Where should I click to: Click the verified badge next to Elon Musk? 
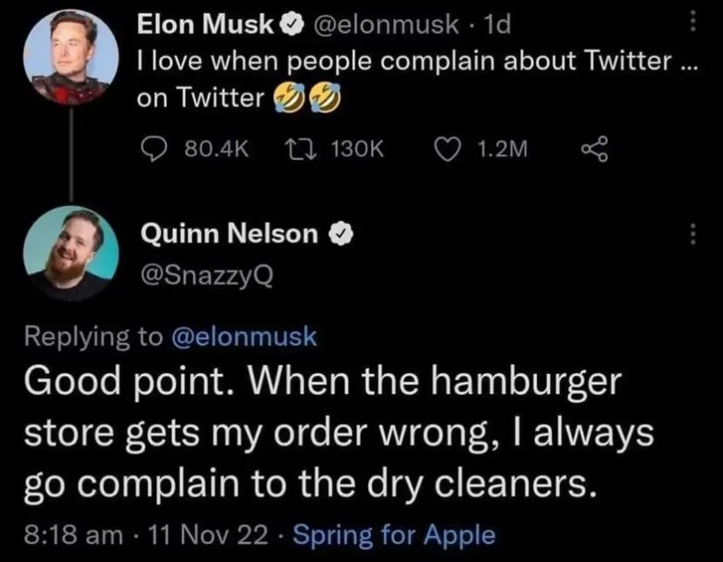(292, 24)
